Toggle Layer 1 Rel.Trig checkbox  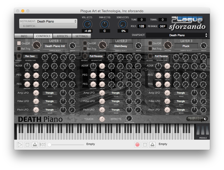pyautogui.click(x=19, y=49)
